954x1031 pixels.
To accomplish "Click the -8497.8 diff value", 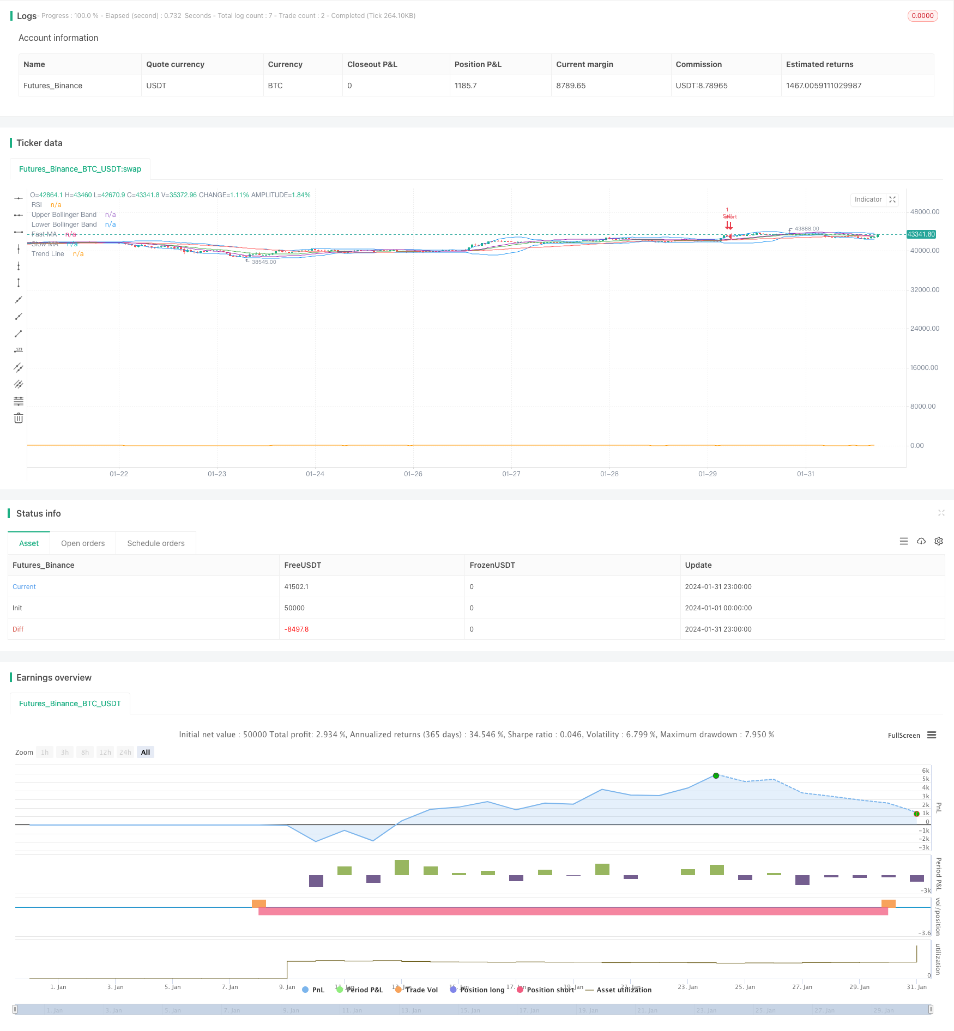I will pos(297,629).
